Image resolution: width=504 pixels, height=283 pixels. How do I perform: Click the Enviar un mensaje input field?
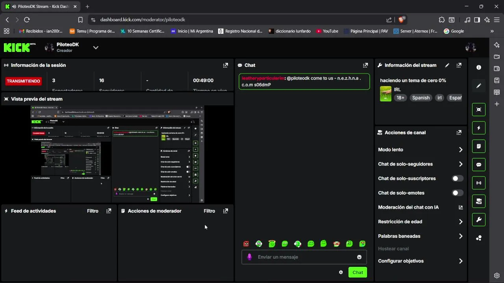click(304, 257)
